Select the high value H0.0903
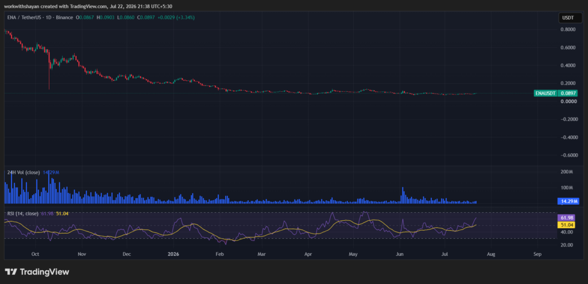588x284 pixels. click(106, 17)
